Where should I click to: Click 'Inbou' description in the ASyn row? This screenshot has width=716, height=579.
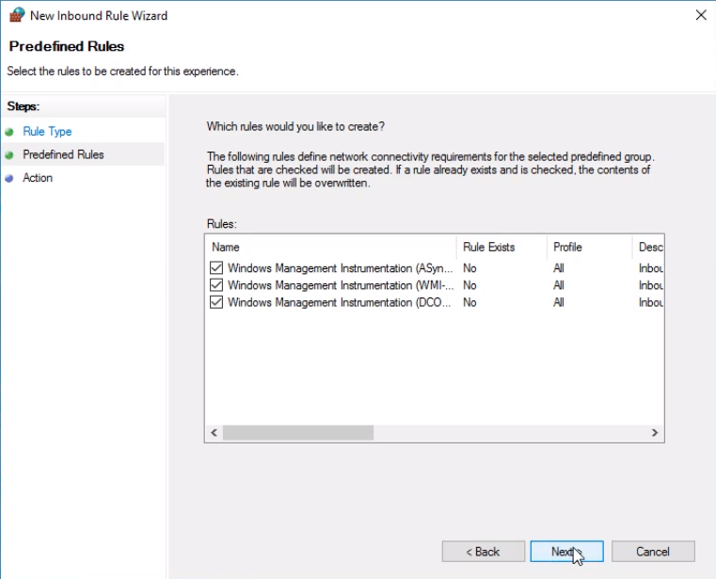point(651,268)
